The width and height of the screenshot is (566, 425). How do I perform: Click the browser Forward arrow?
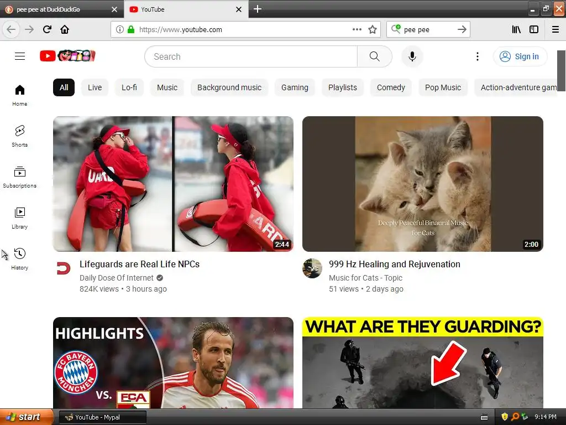[29, 30]
